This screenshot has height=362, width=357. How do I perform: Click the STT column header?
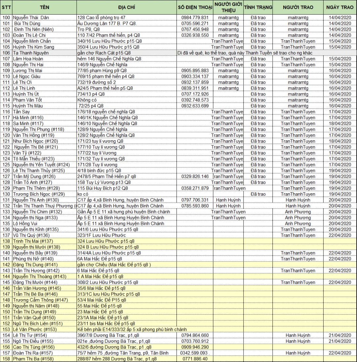(6, 7)
